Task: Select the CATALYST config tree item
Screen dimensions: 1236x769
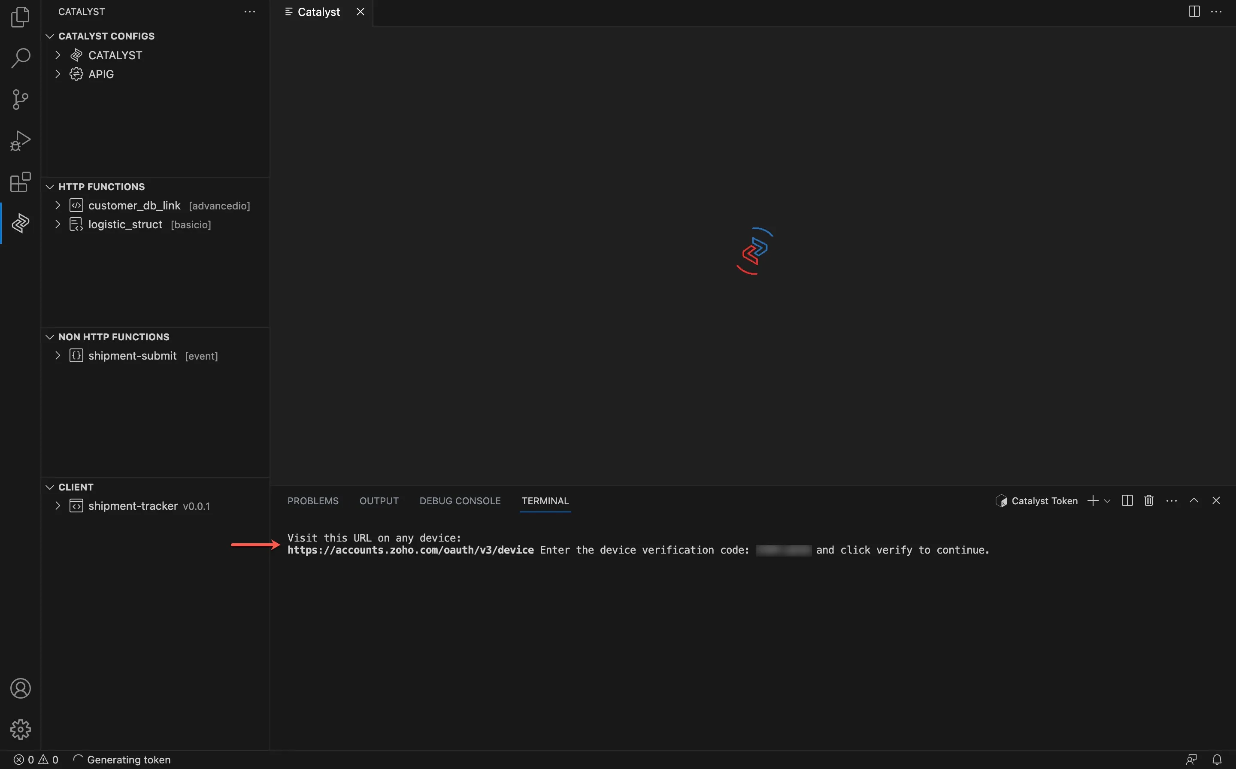Action: (155, 55)
